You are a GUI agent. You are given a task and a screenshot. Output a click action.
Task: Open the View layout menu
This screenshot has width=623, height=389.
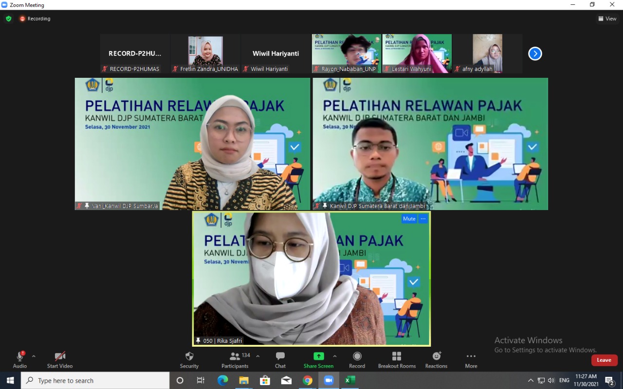(x=607, y=18)
